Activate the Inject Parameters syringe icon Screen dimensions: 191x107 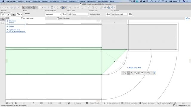[x=19, y=7]
